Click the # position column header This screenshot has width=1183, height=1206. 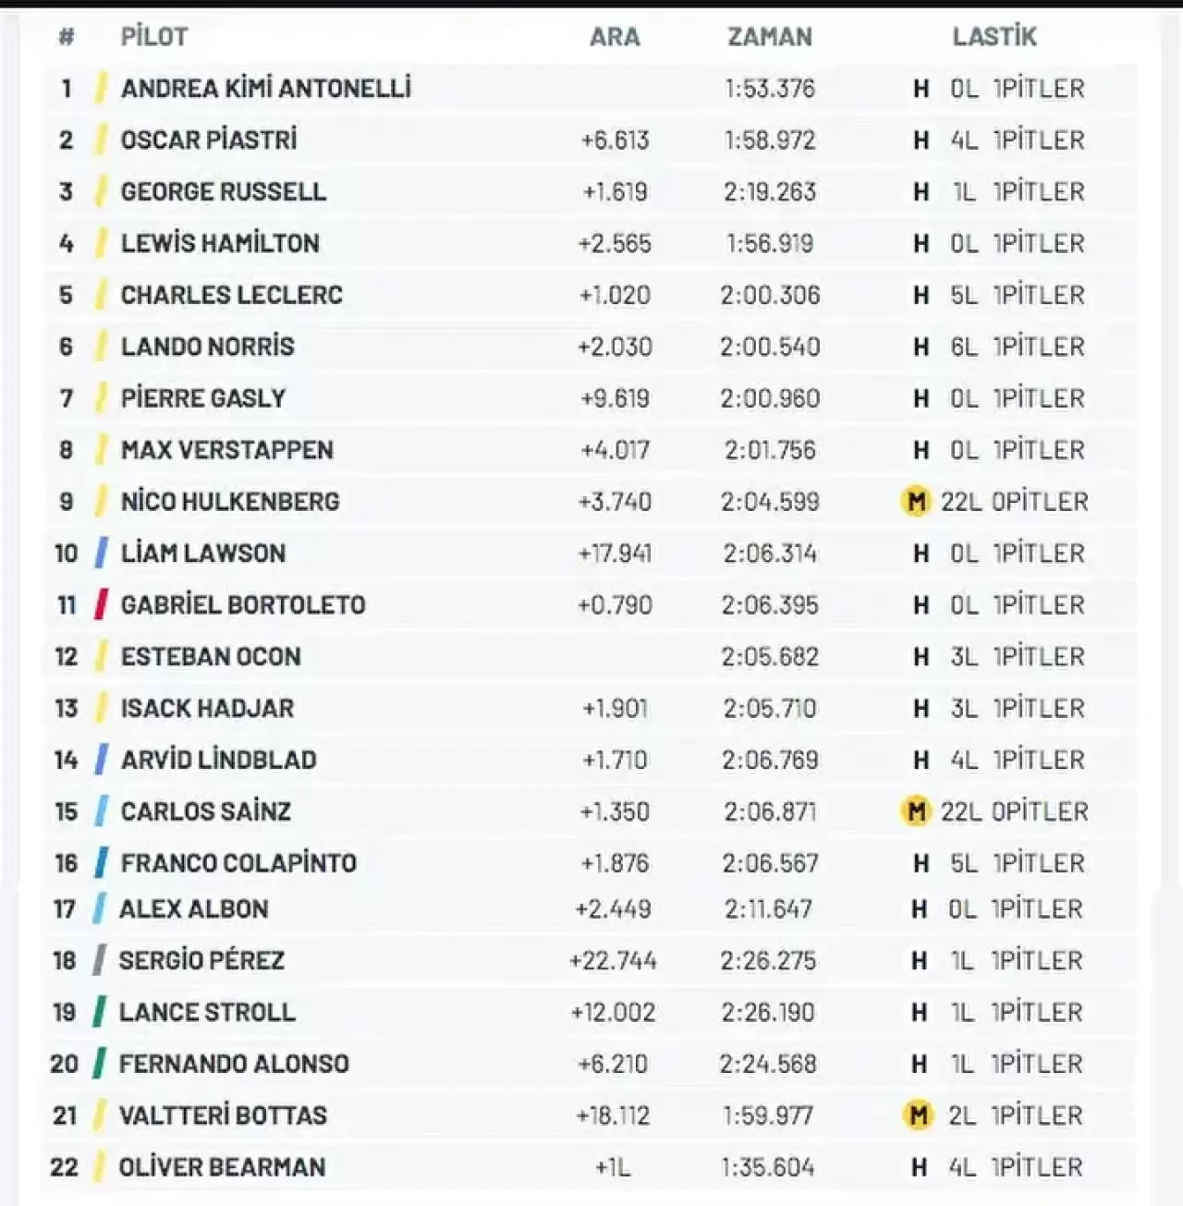[67, 37]
